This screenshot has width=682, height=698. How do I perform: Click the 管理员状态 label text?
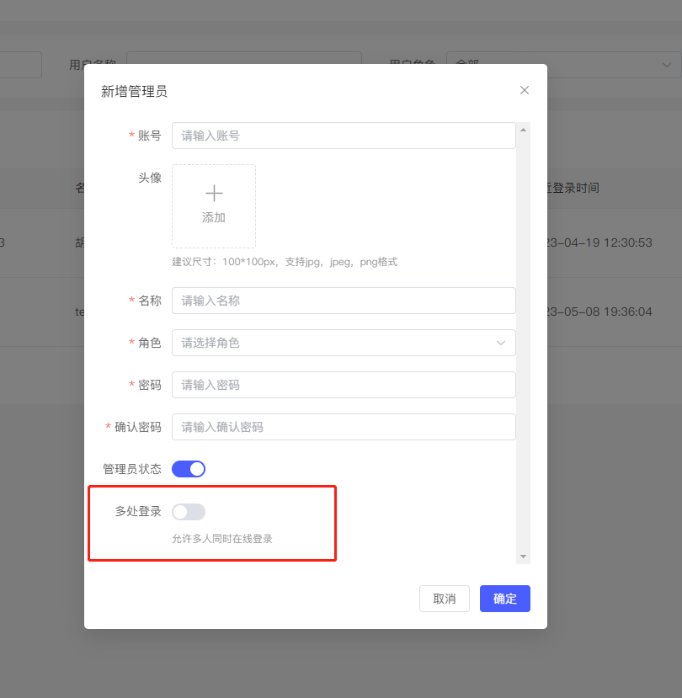[x=132, y=469]
